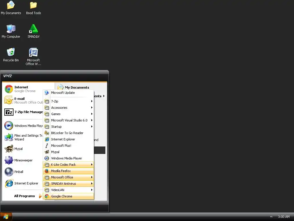
Task: Choose Windows Media Player in programs list
Action: (x=68, y=158)
